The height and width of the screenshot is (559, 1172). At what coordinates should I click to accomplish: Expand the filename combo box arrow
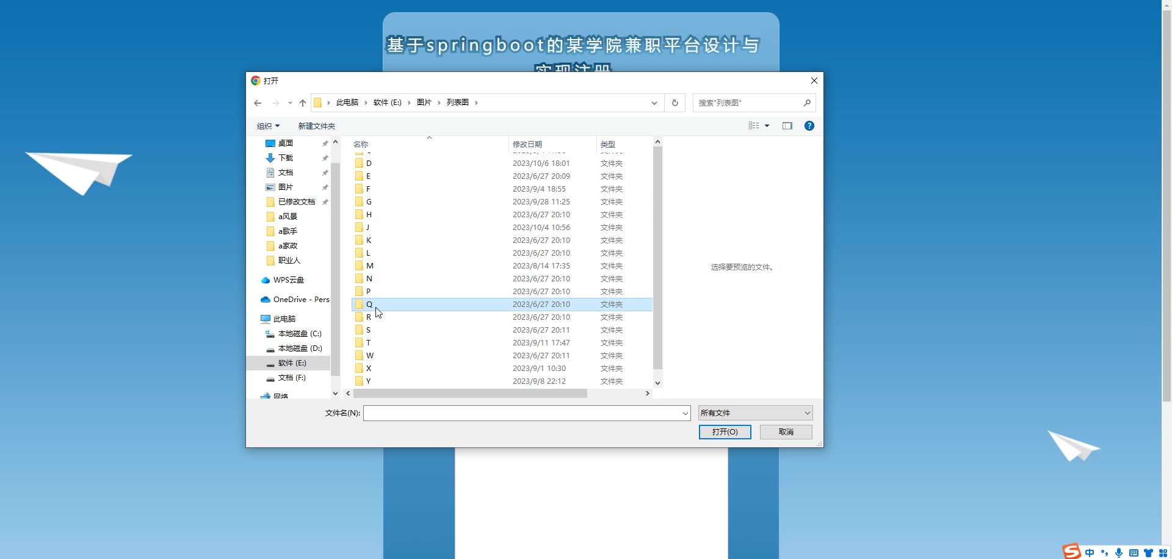685,413
